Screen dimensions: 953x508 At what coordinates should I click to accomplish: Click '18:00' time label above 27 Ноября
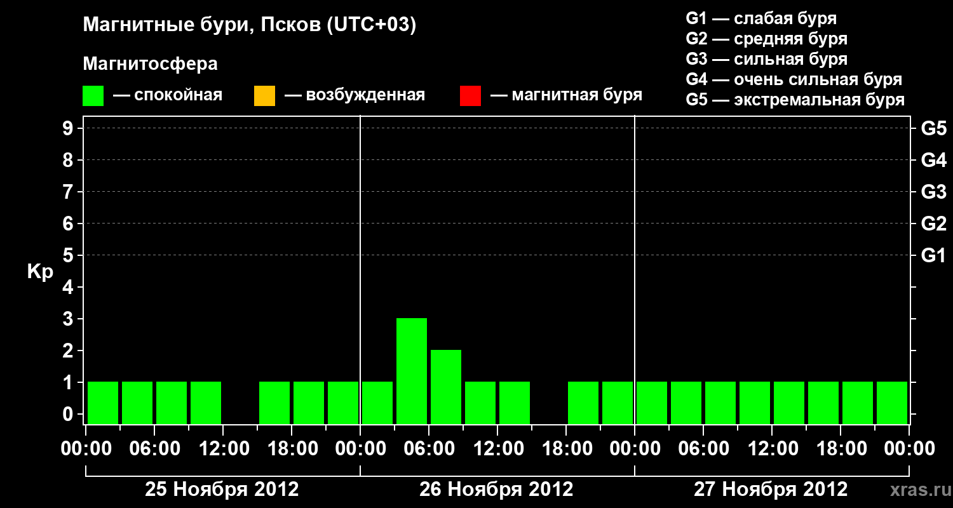(x=841, y=449)
